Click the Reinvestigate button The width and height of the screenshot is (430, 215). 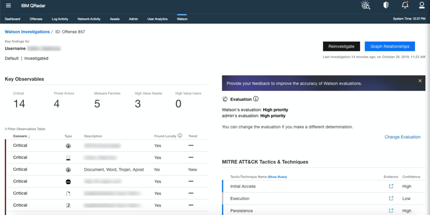coord(341,46)
